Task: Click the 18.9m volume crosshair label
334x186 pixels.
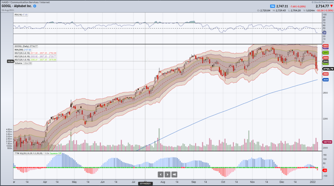Action: point(10,61)
